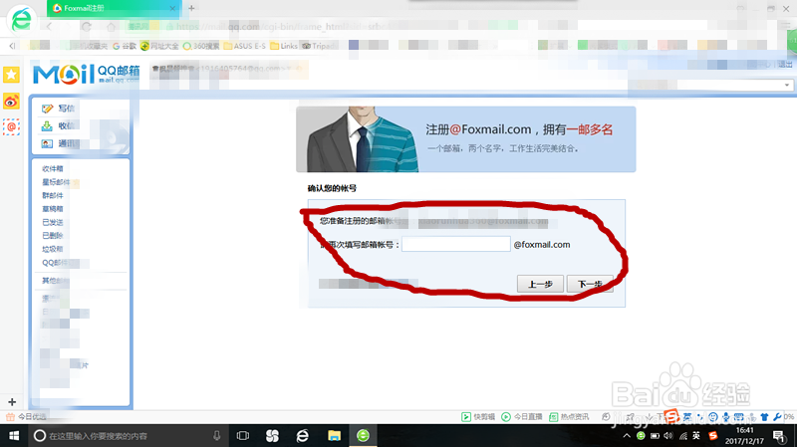Open the Links bookmark folder
Viewport: 797px width, 447px height.
coord(284,46)
